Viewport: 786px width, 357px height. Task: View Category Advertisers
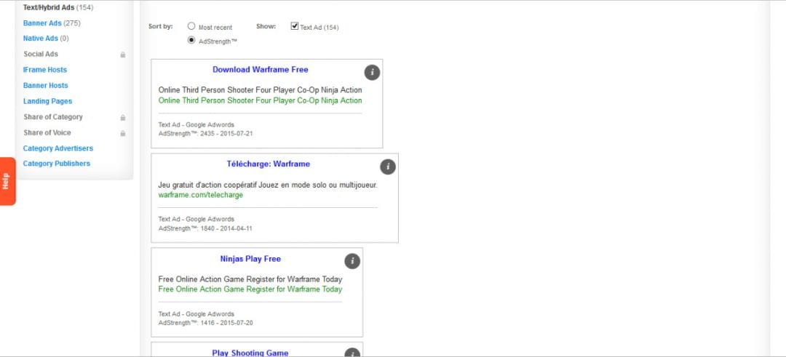(x=58, y=148)
